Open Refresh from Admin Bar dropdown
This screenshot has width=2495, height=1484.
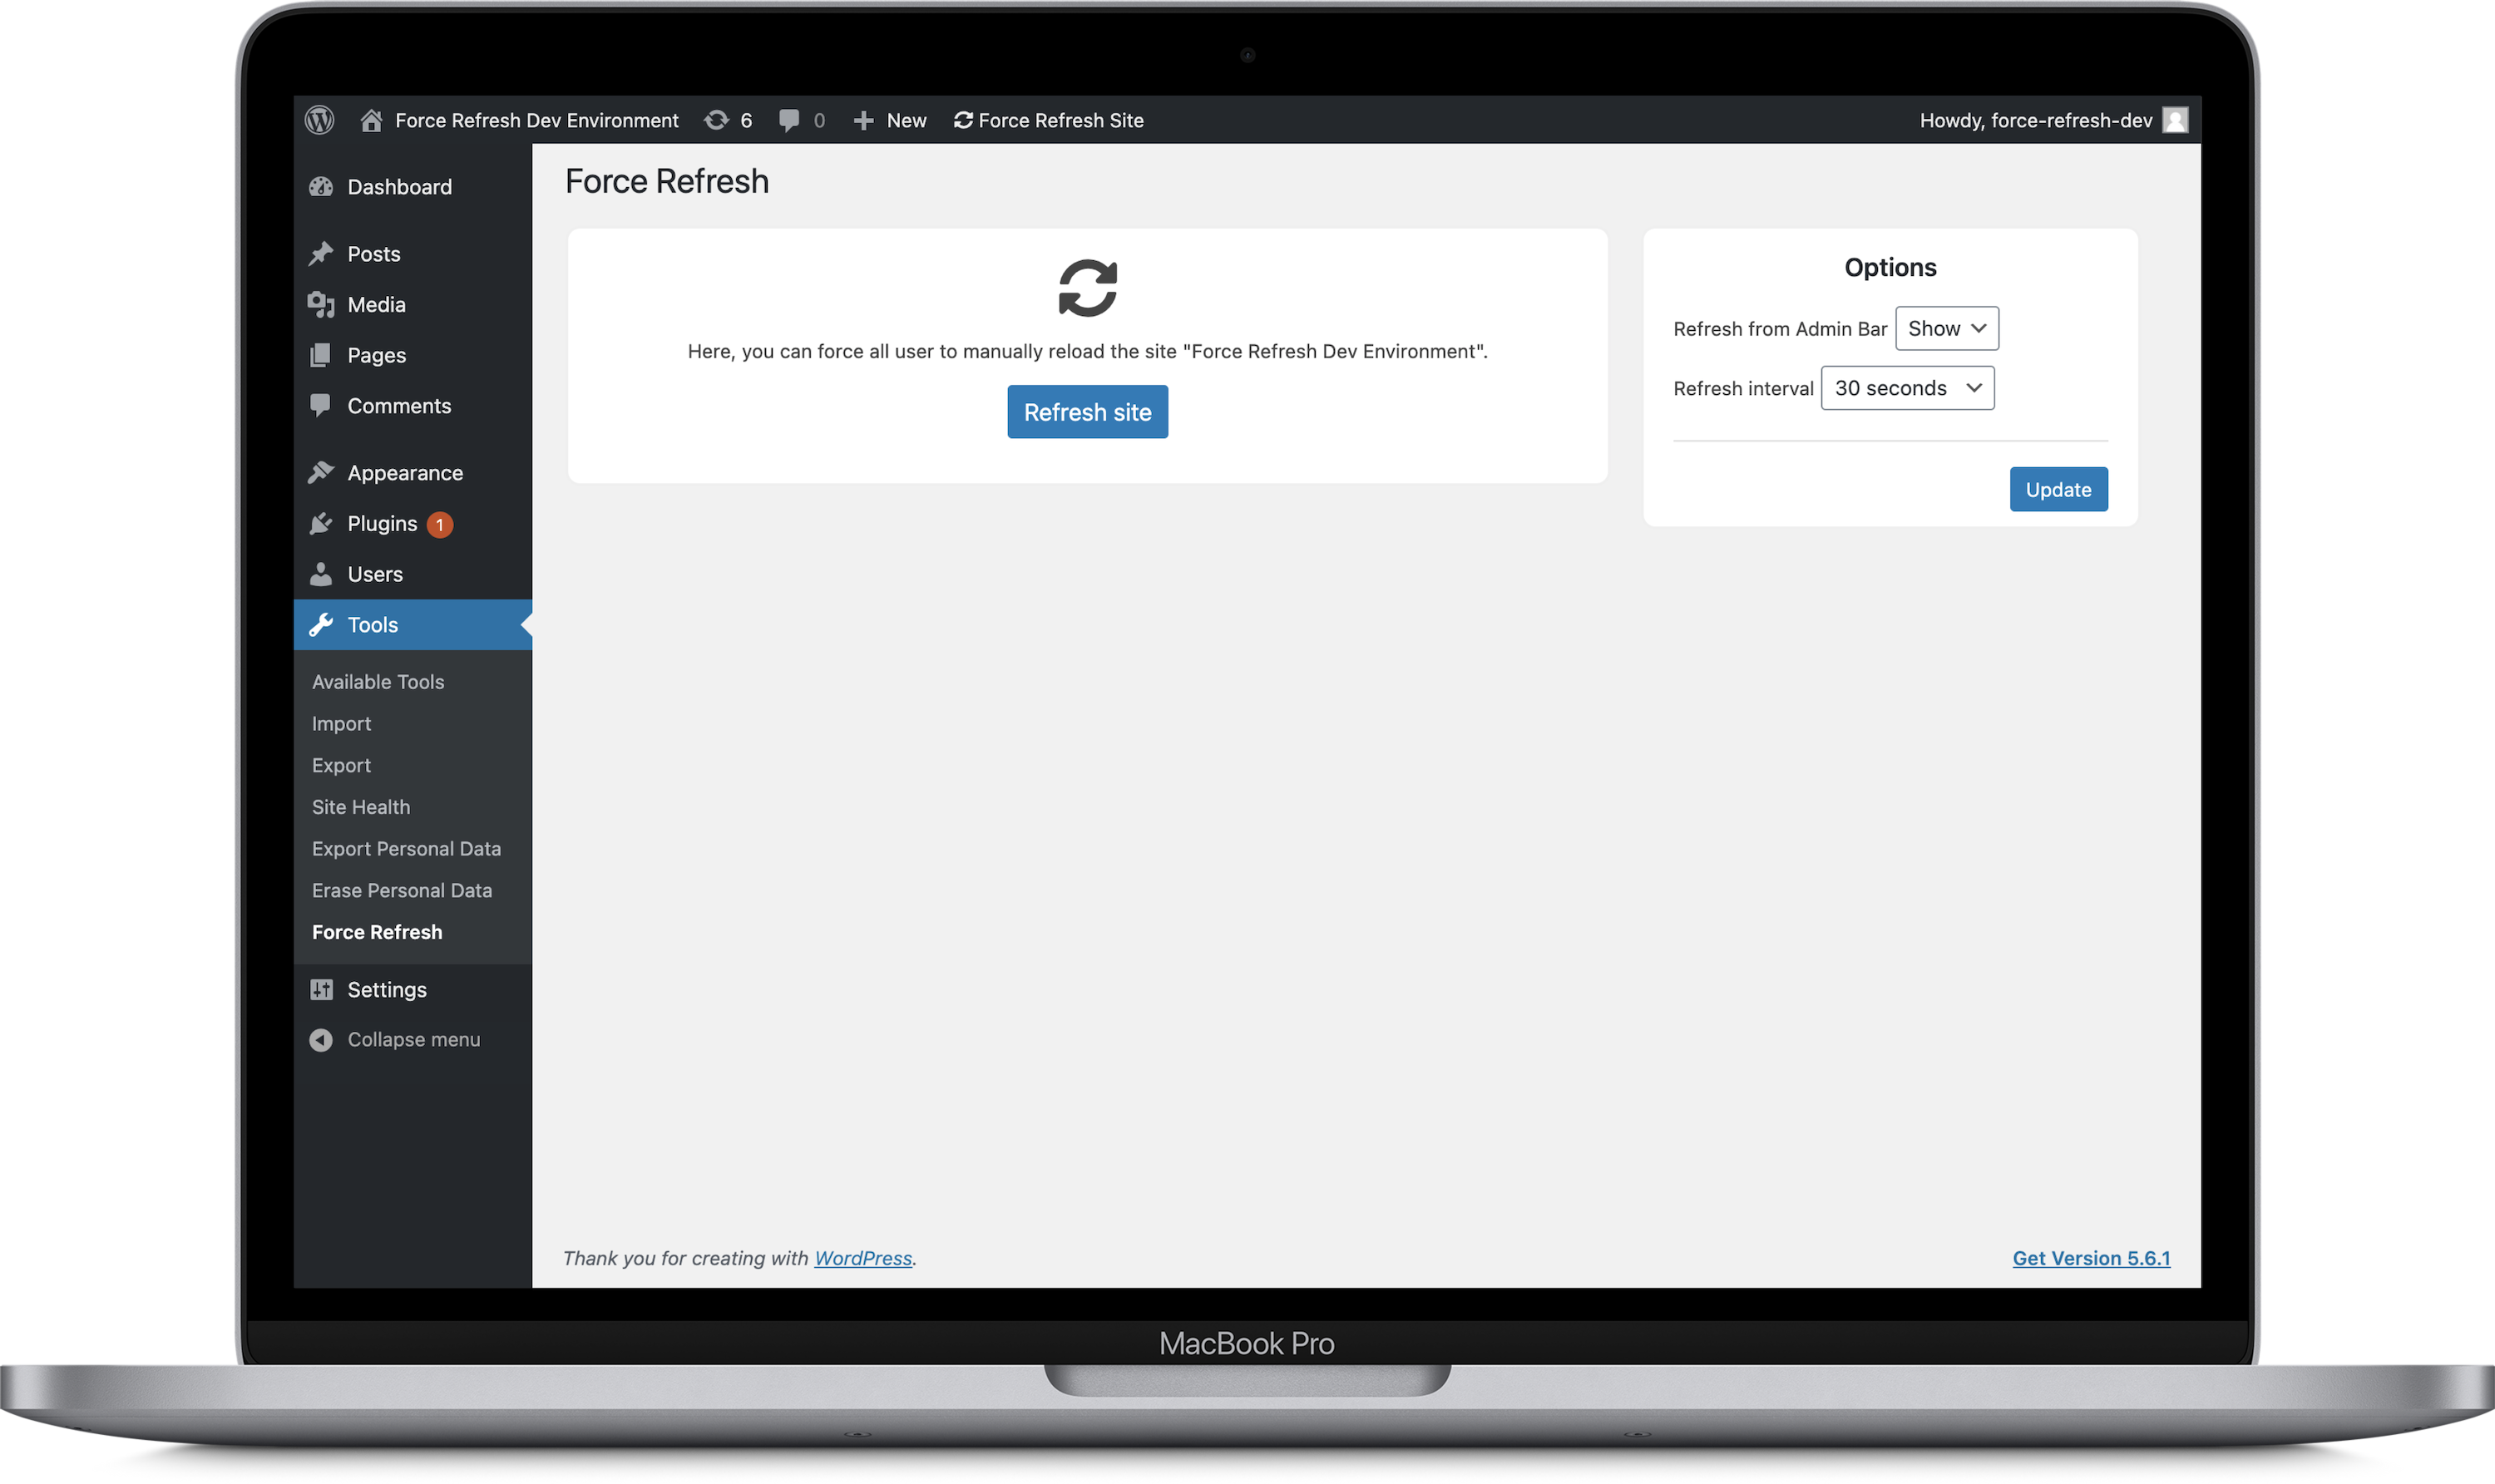[1946, 328]
